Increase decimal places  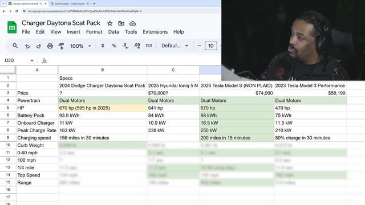pyautogui.click(x=137, y=46)
